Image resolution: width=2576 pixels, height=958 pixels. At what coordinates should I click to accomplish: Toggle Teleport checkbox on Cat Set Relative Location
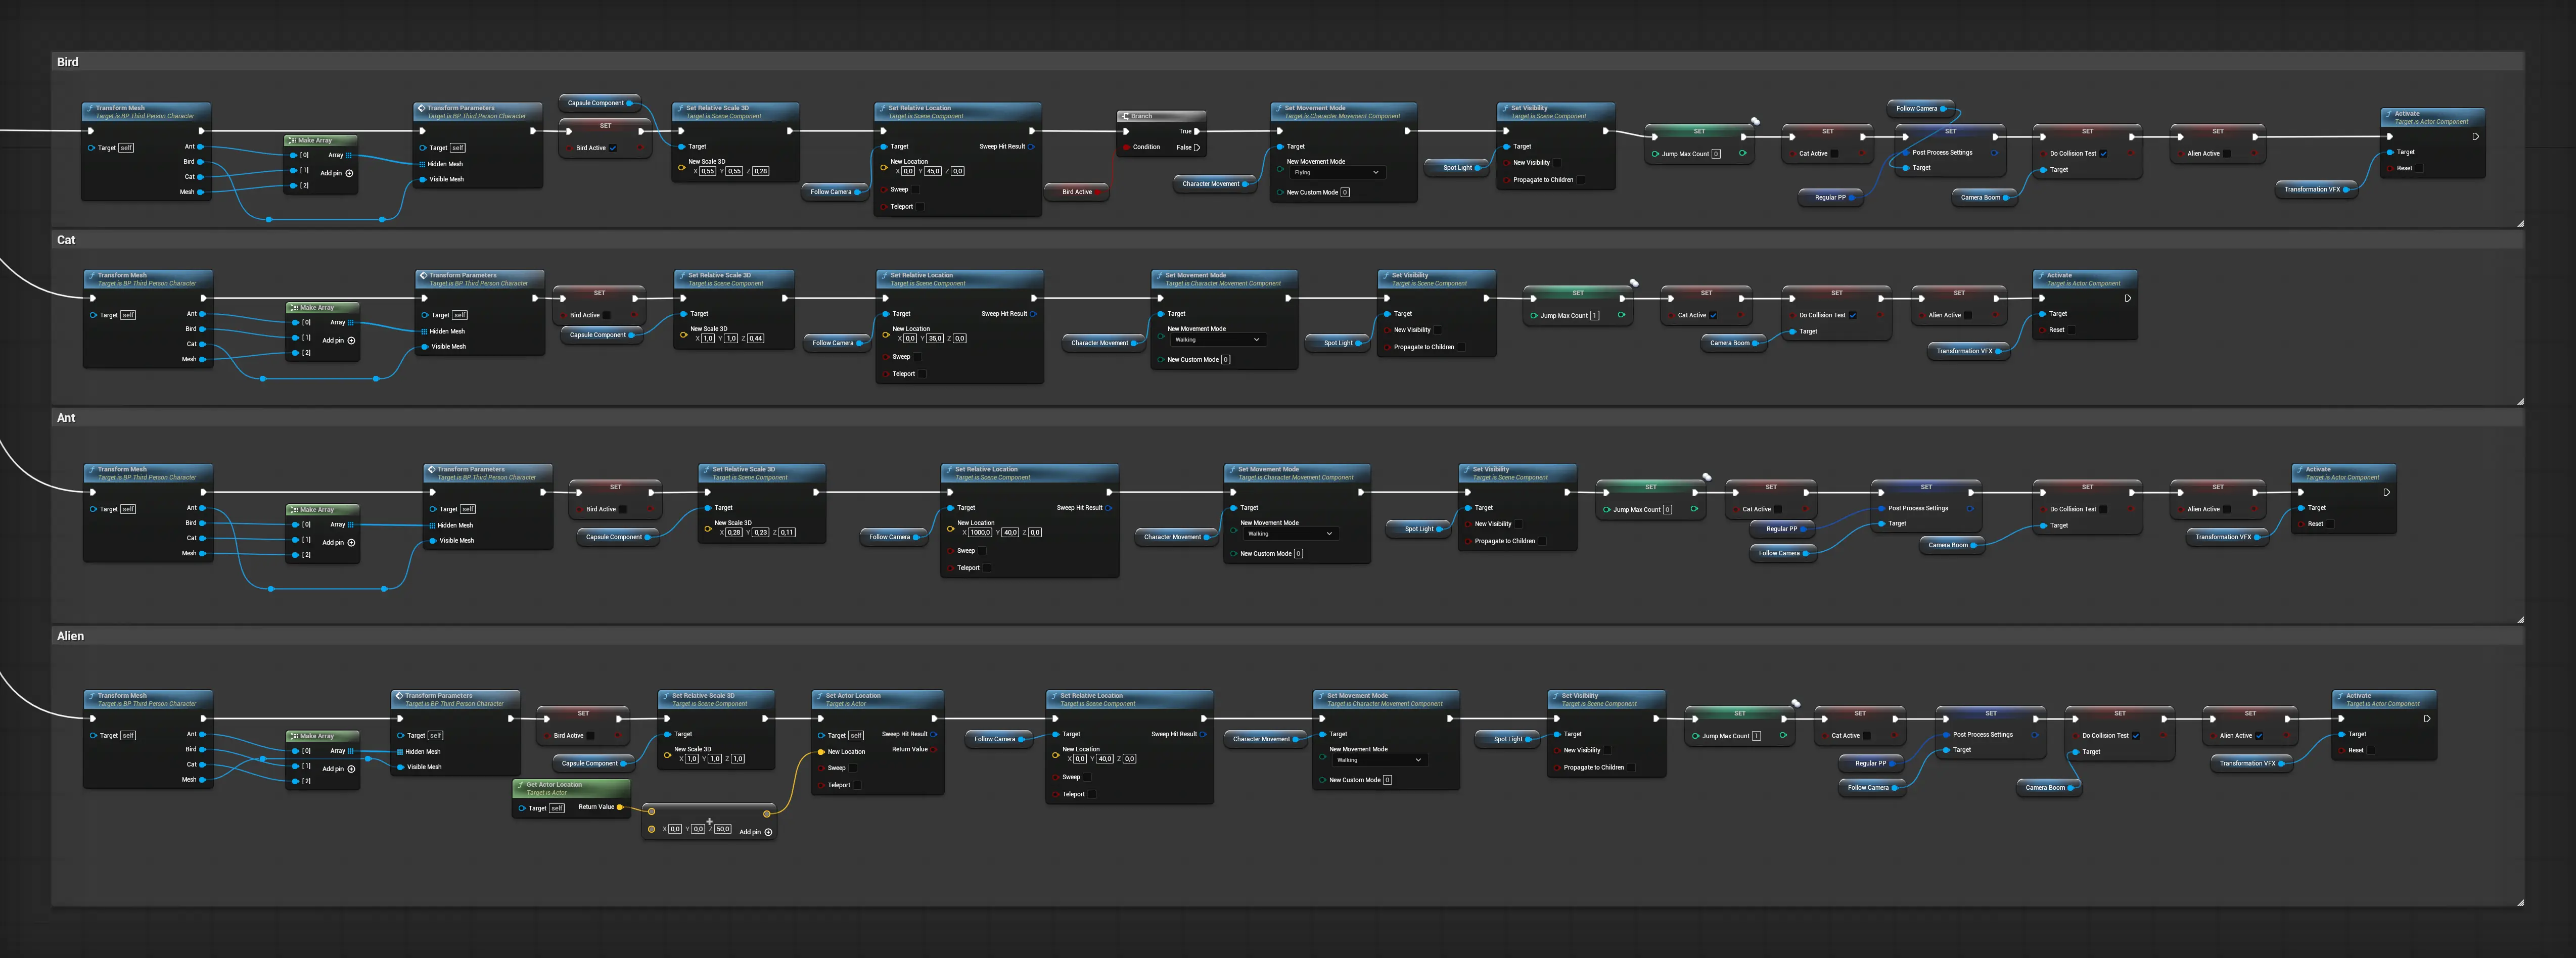[923, 374]
